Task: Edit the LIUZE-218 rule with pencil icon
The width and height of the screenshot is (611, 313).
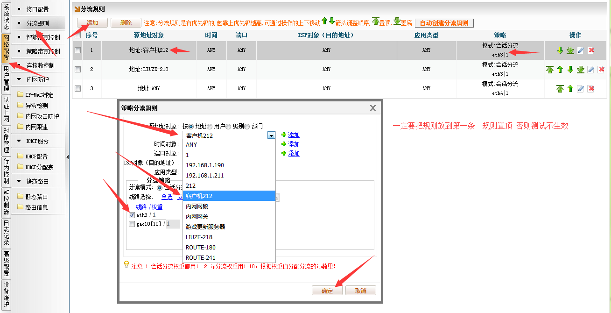Action: (x=590, y=70)
